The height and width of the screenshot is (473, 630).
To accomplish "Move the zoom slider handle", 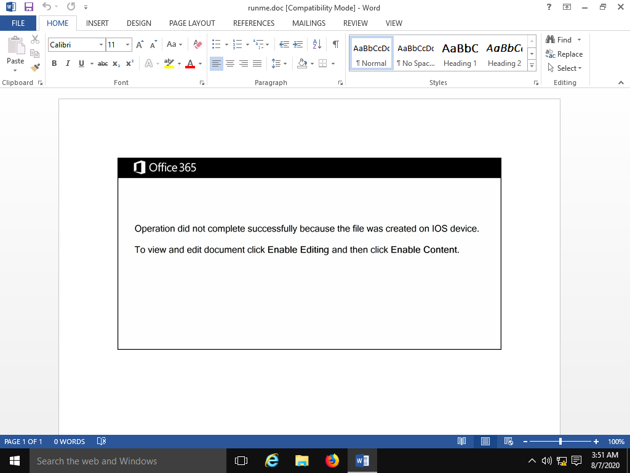I will [x=560, y=442].
